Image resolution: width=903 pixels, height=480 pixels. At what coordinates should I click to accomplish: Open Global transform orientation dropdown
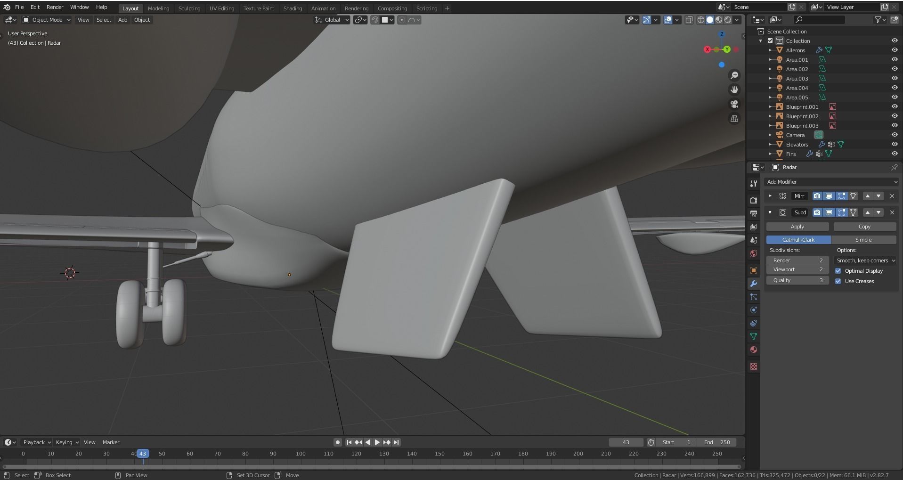click(332, 20)
